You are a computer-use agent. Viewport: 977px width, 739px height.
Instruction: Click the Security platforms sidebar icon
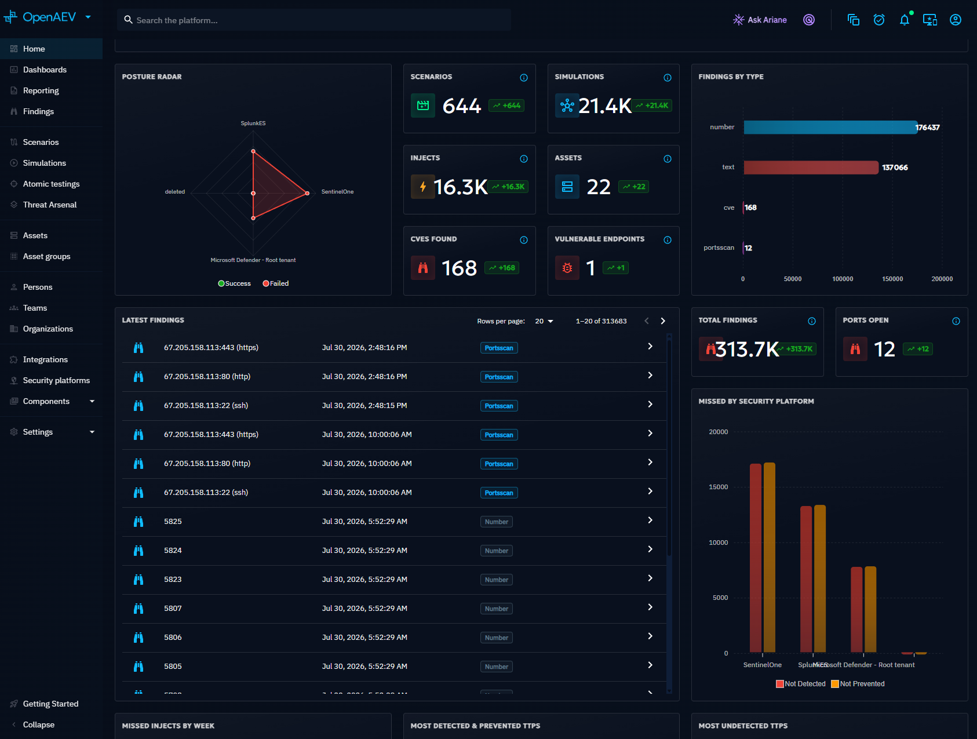tap(14, 380)
